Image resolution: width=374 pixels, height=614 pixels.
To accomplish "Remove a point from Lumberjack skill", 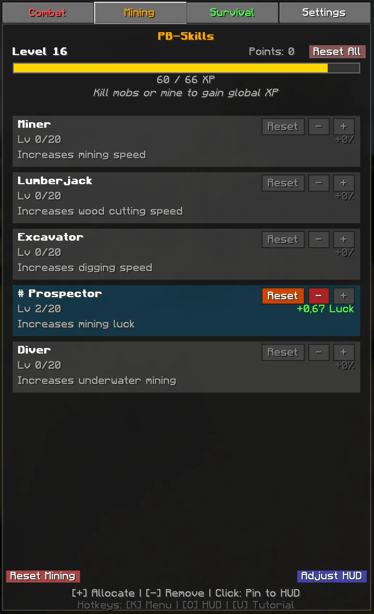I will coord(319,183).
